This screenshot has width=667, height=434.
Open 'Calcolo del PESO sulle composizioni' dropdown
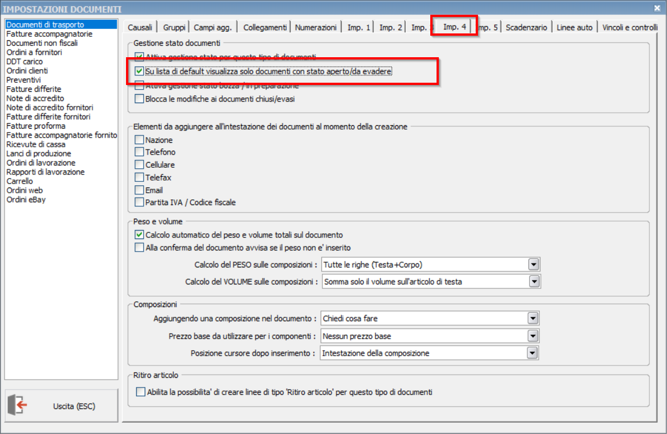[534, 265]
